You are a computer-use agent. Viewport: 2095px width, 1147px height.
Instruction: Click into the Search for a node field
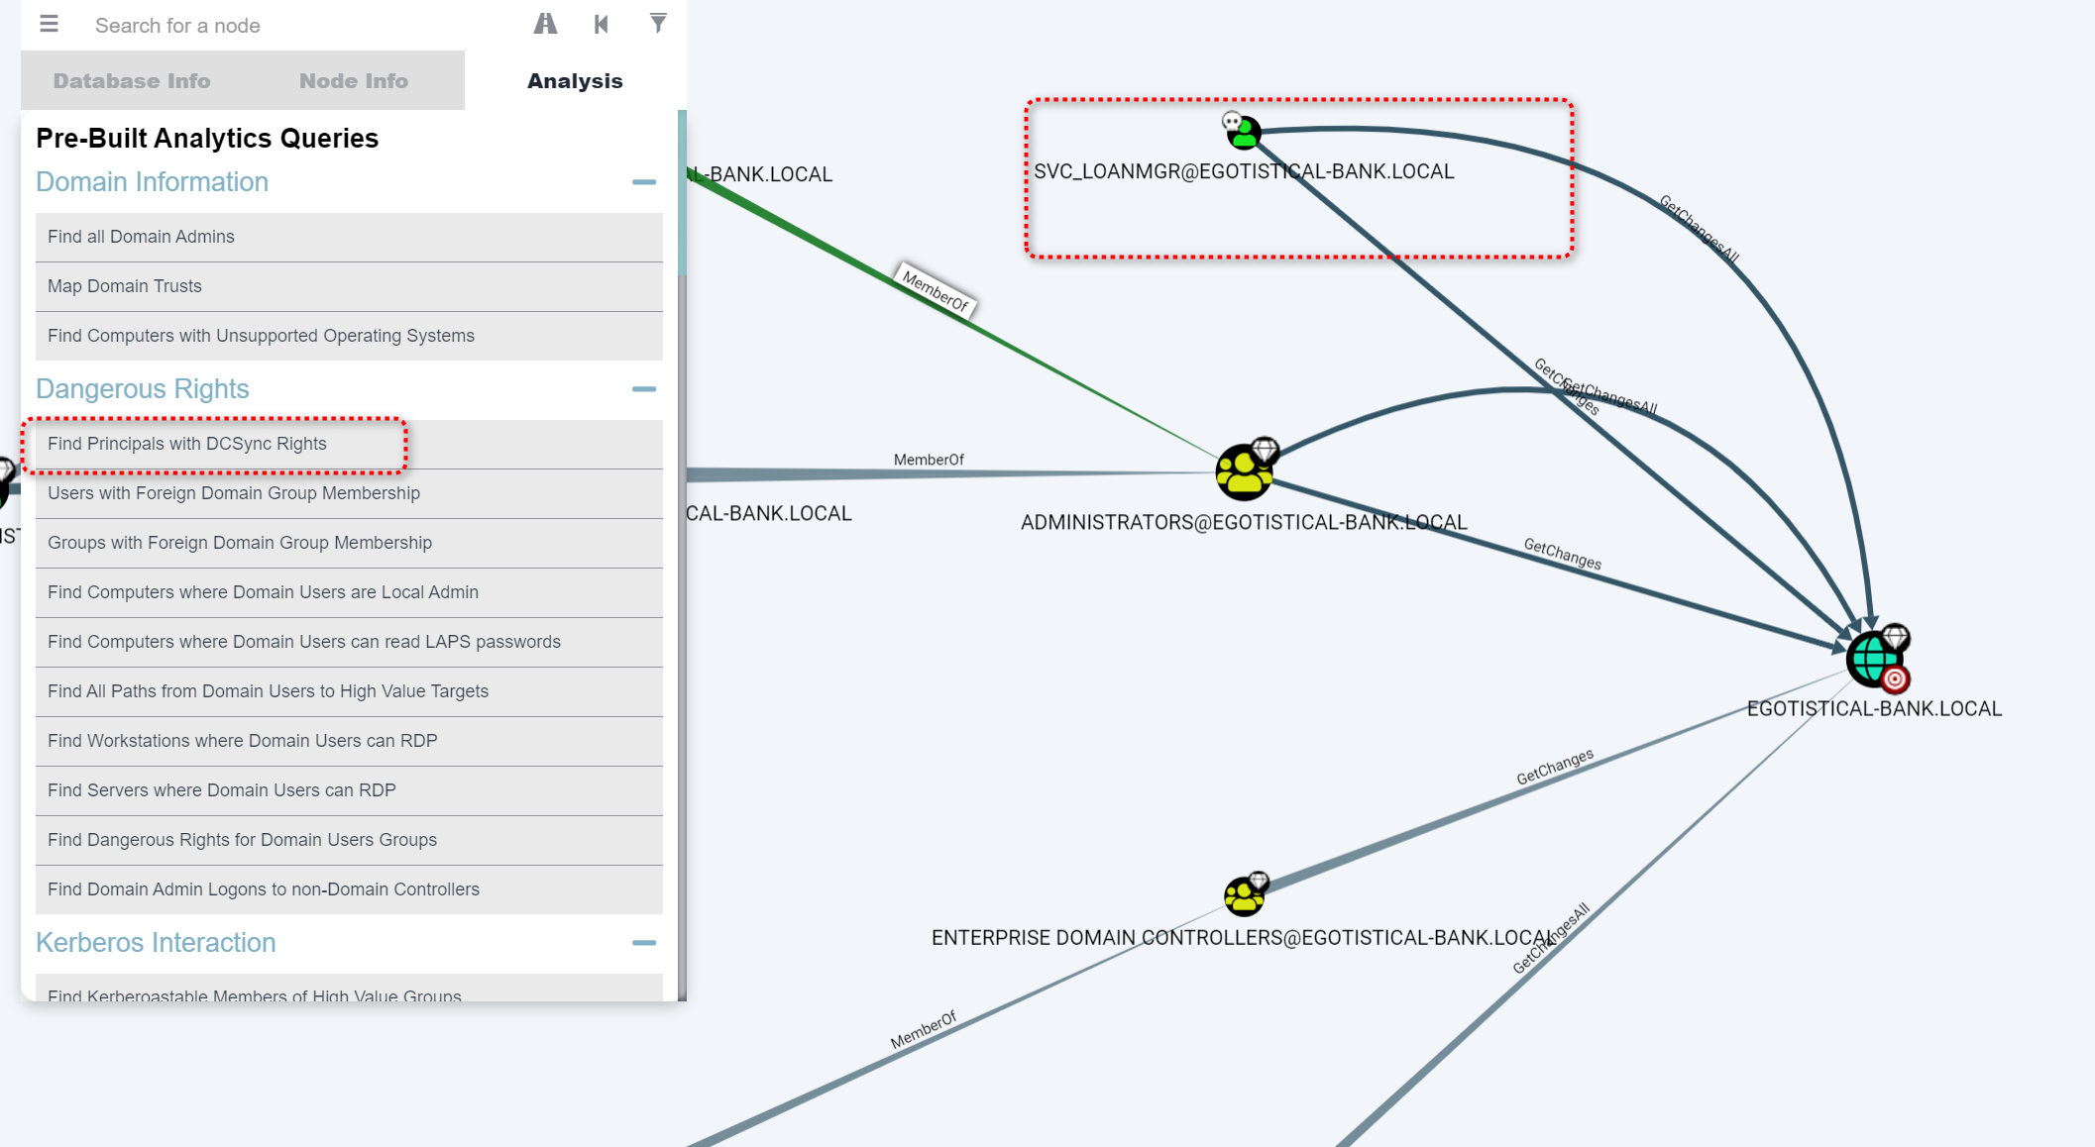(297, 26)
